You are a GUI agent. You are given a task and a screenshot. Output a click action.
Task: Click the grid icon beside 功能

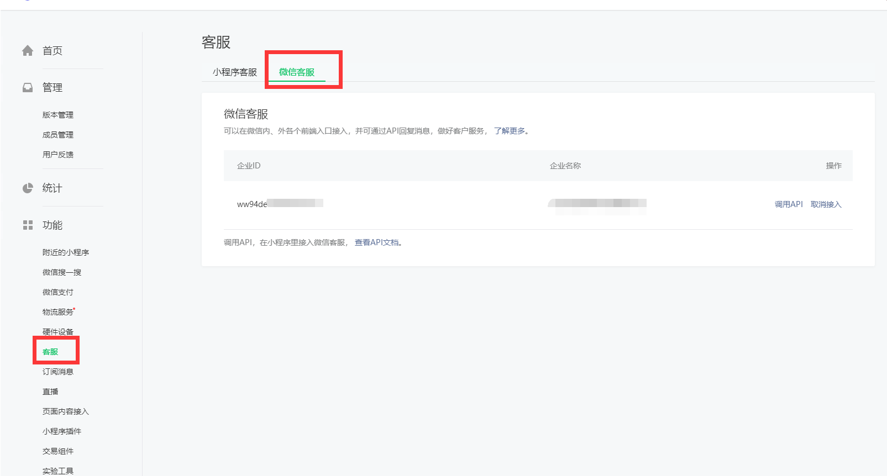(x=28, y=225)
